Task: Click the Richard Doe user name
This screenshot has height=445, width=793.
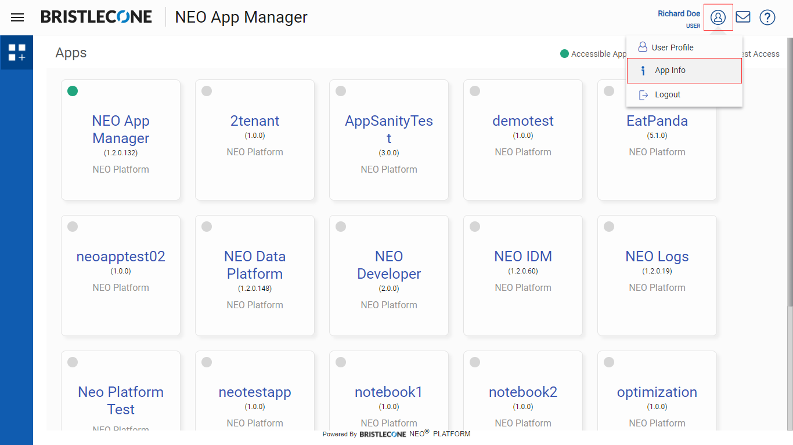Action: (x=679, y=13)
